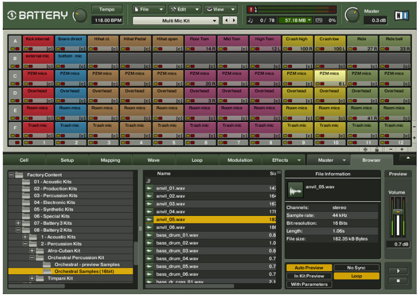
Task: Click the tempo knob
Action: point(80,16)
